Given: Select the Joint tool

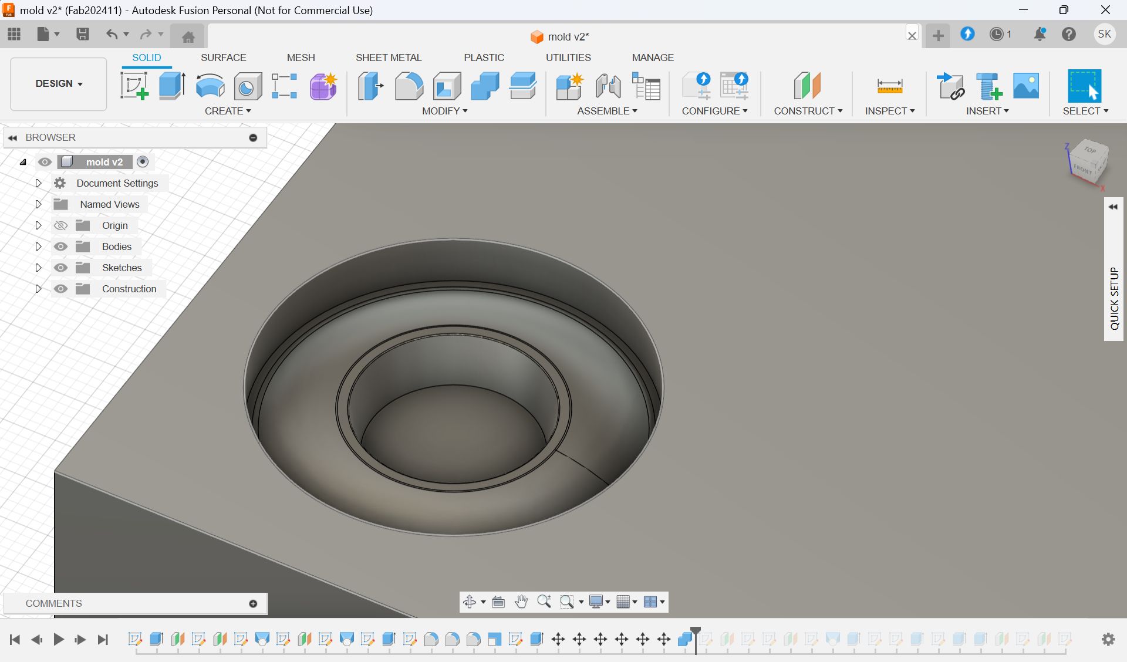Looking at the screenshot, I should click(608, 86).
